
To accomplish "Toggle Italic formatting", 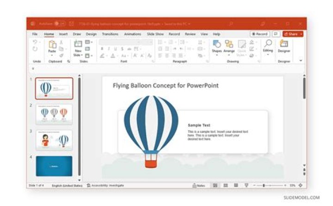I will 109,49.
